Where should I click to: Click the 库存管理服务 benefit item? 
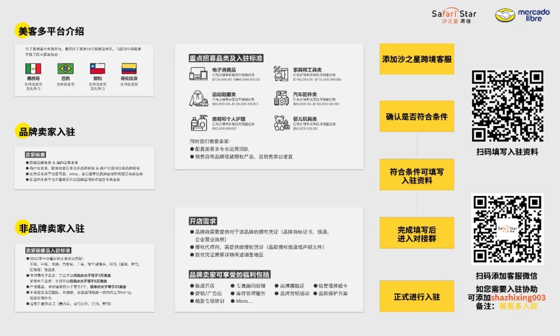coord(248,293)
